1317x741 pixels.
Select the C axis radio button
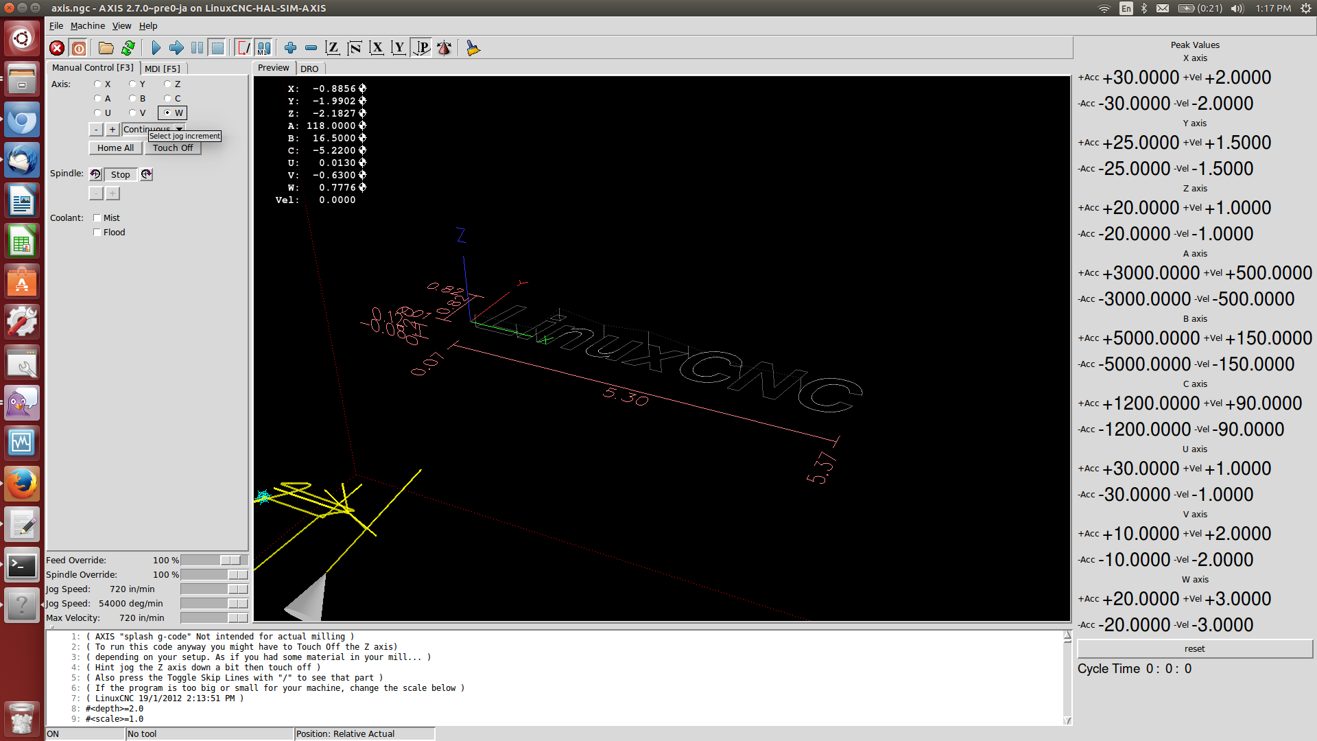pyautogui.click(x=167, y=98)
